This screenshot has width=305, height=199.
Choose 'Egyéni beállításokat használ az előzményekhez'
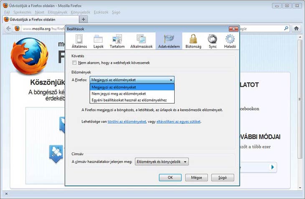[x=132, y=100]
